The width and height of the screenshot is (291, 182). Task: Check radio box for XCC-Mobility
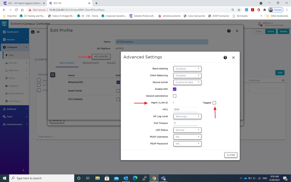(118, 99)
